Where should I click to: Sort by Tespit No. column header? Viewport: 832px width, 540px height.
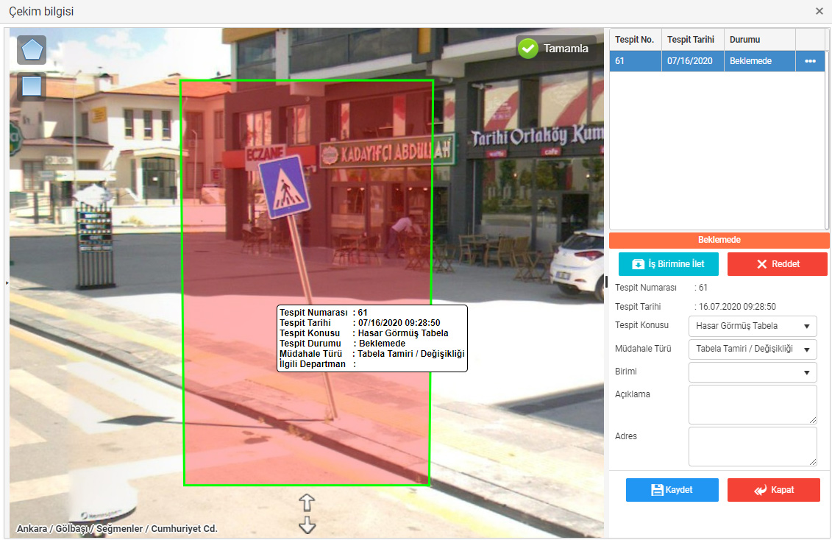[635, 40]
